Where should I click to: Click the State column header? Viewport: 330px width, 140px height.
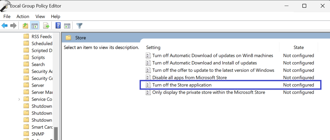pos(299,47)
